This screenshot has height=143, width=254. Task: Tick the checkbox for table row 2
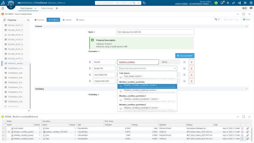click(x=5, y=132)
